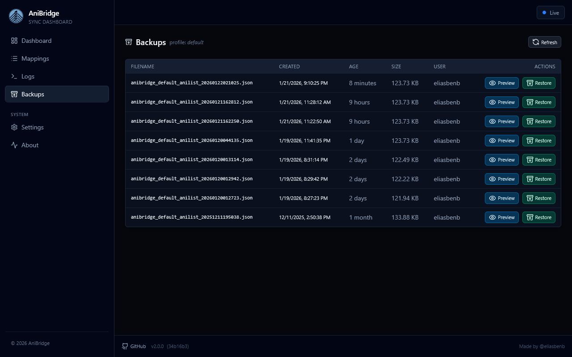
Task: Open Settings using the gear icon
Action: (14, 127)
